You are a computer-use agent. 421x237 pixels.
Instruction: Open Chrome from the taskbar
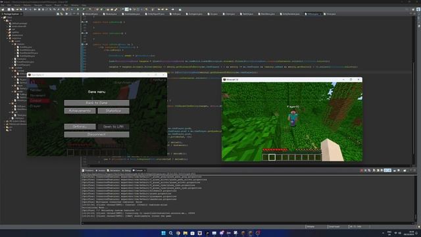[178, 233]
